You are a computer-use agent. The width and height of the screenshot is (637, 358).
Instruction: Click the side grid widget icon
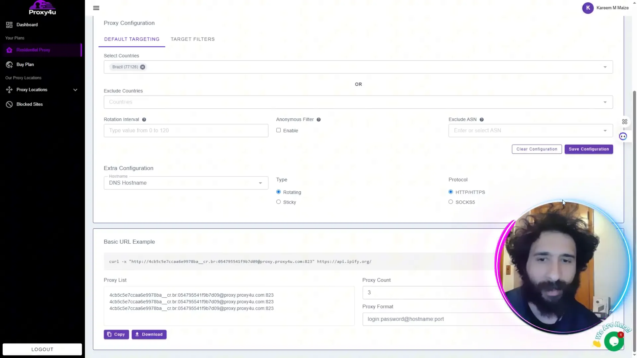click(x=625, y=122)
